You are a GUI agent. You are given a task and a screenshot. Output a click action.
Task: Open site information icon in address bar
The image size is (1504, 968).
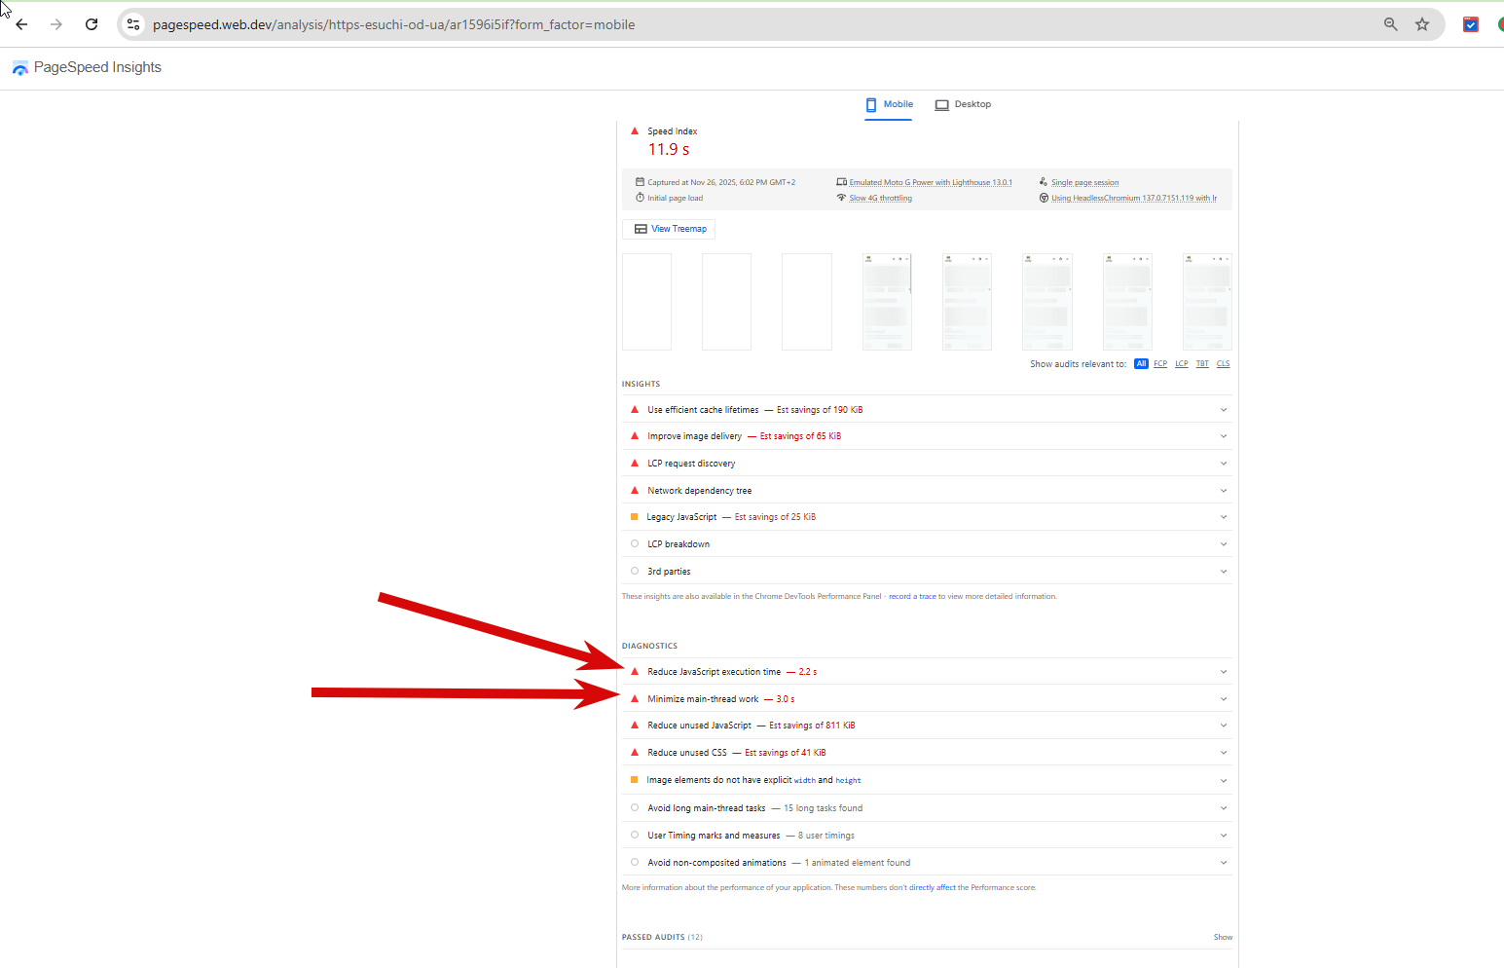pyautogui.click(x=133, y=24)
